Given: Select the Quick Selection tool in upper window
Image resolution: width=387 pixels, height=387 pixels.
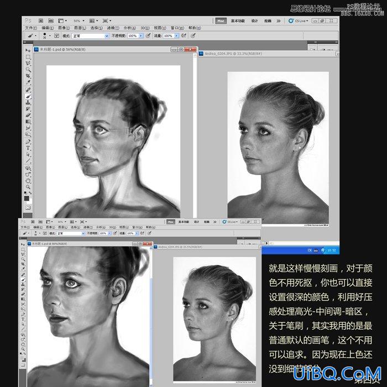Looking at the screenshot, I should 28,70.
